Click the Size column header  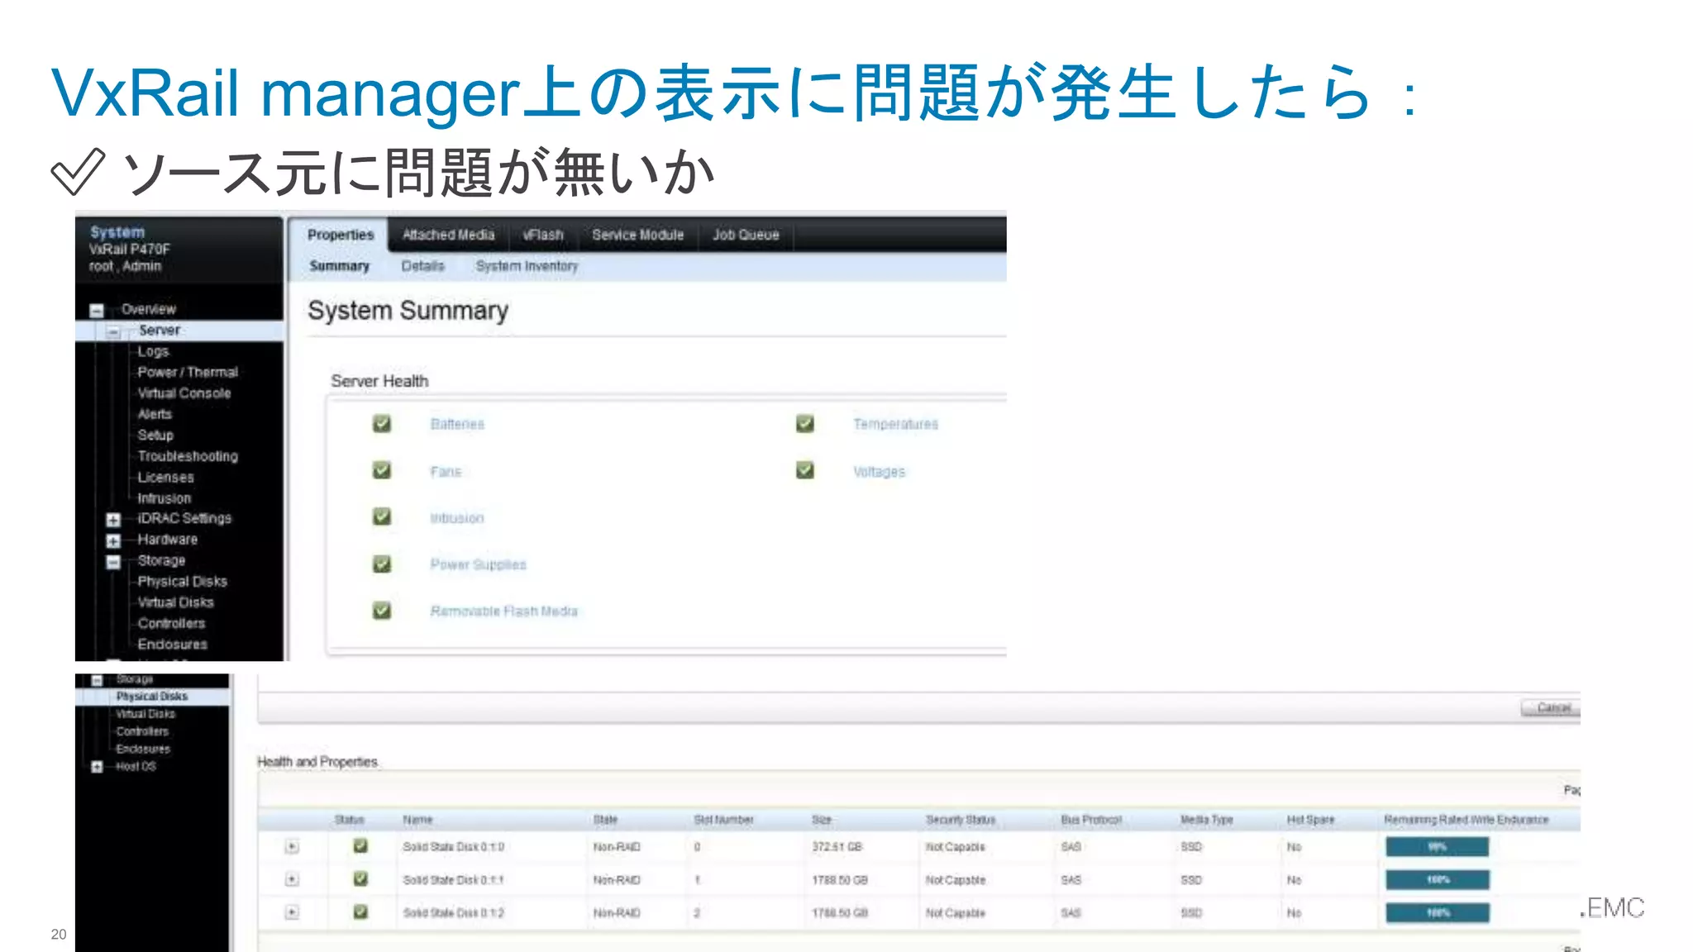pos(822,820)
